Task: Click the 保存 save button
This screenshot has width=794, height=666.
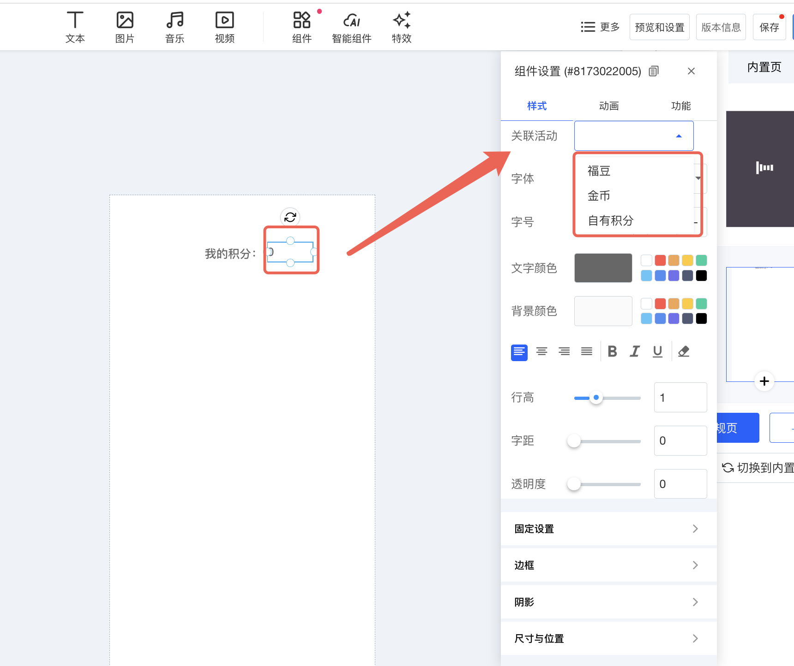Action: click(x=769, y=27)
